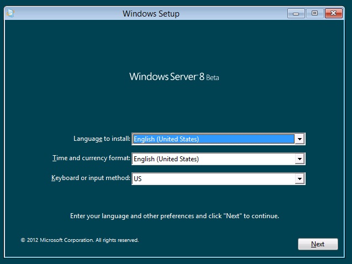This screenshot has width=352, height=264.
Task: Click the Time and currency format field
Action: [213, 159]
